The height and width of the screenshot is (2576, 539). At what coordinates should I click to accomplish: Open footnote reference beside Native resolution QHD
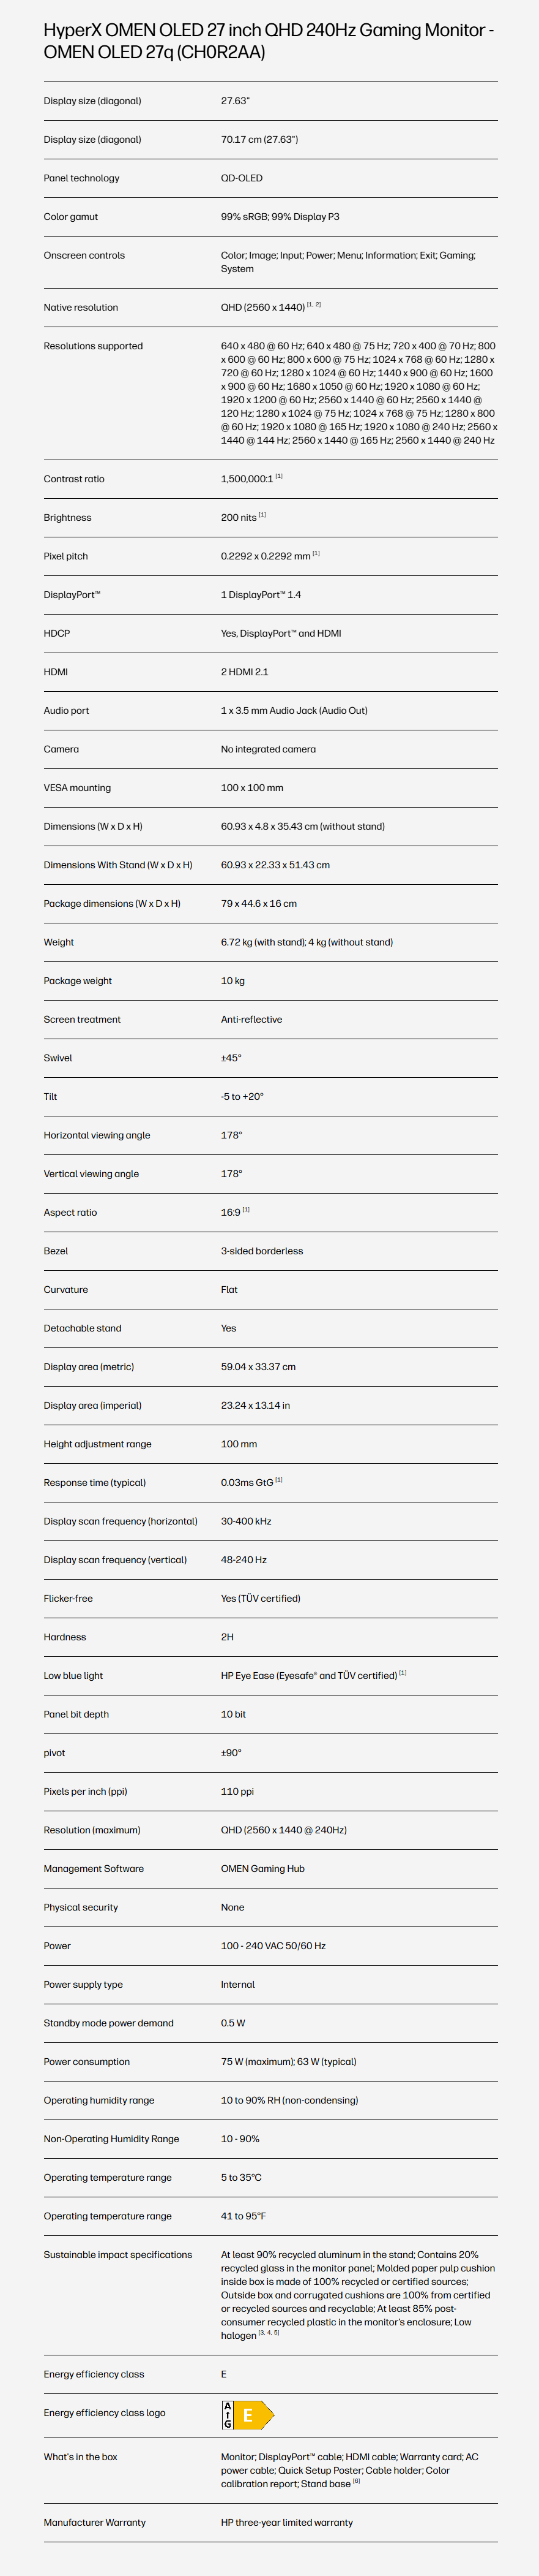click(313, 304)
